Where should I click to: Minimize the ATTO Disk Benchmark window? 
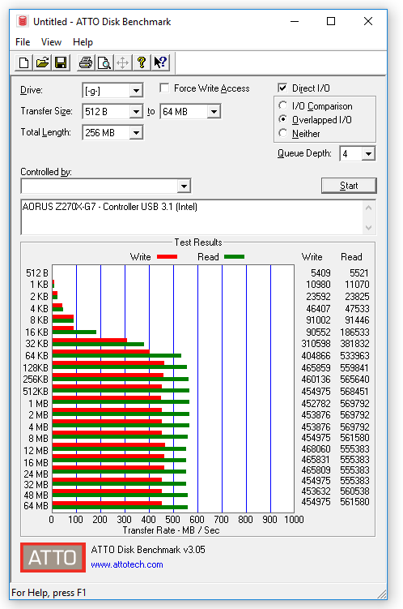coord(295,21)
